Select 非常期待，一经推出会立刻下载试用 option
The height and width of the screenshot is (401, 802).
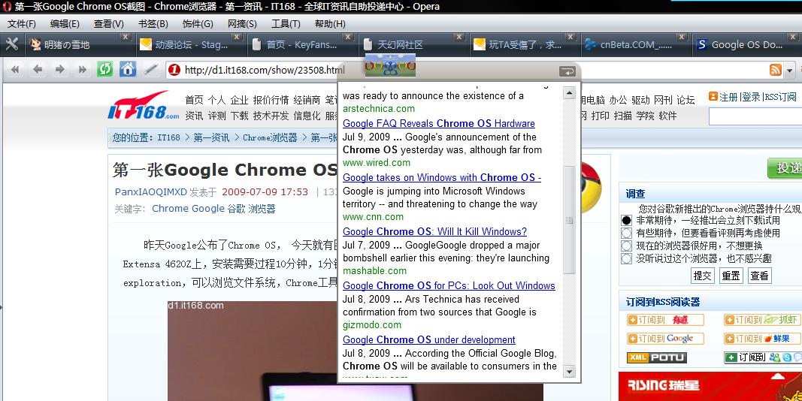click(627, 220)
